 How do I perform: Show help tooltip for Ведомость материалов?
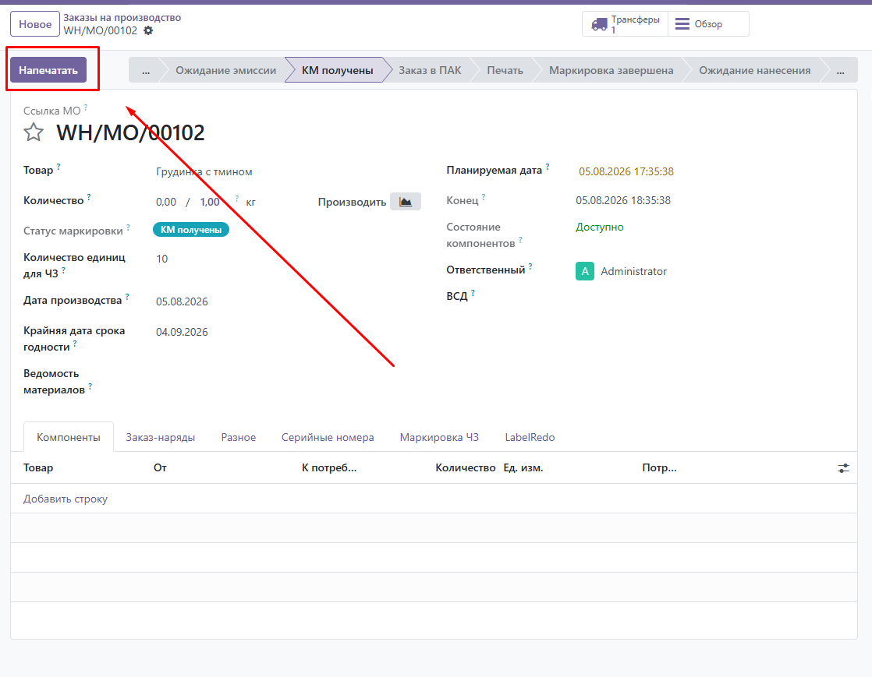[90, 386]
